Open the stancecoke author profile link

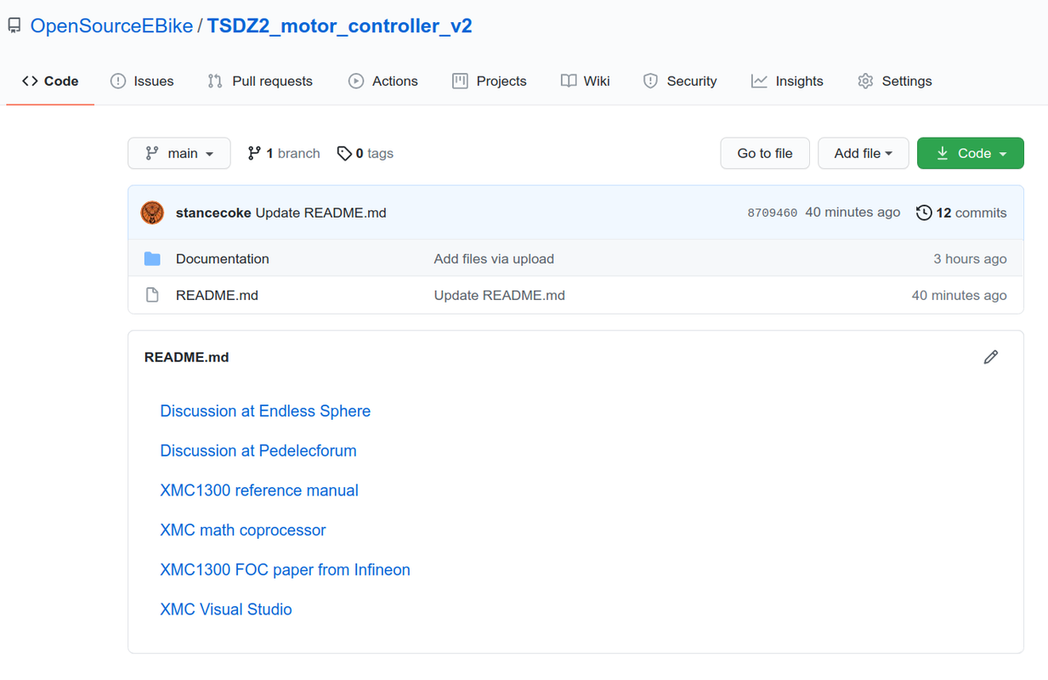click(x=213, y=212)
